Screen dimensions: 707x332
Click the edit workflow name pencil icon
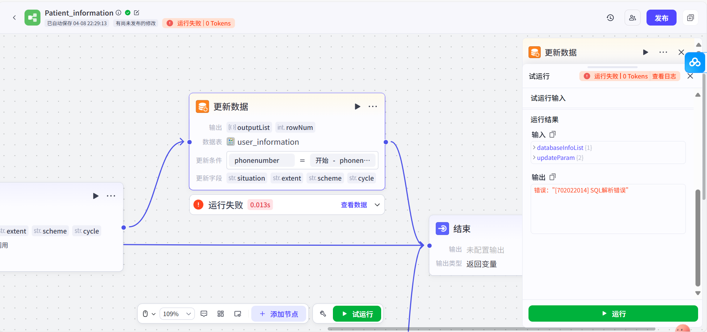coord(137,13)
